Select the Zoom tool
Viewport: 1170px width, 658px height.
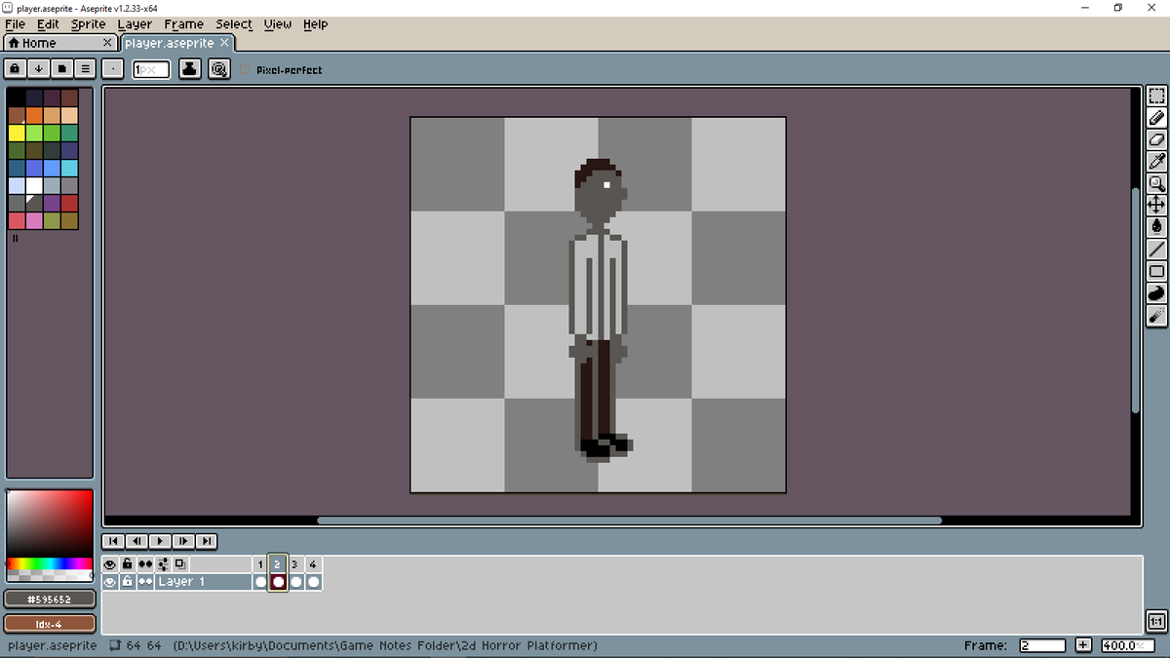(x=1156, y=183)
